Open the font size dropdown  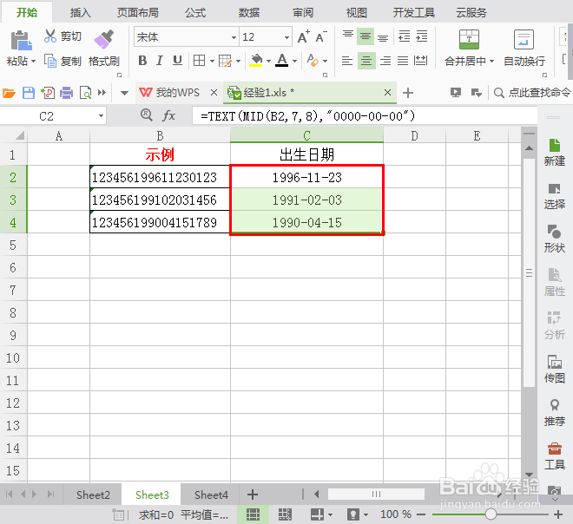point(286,37)
